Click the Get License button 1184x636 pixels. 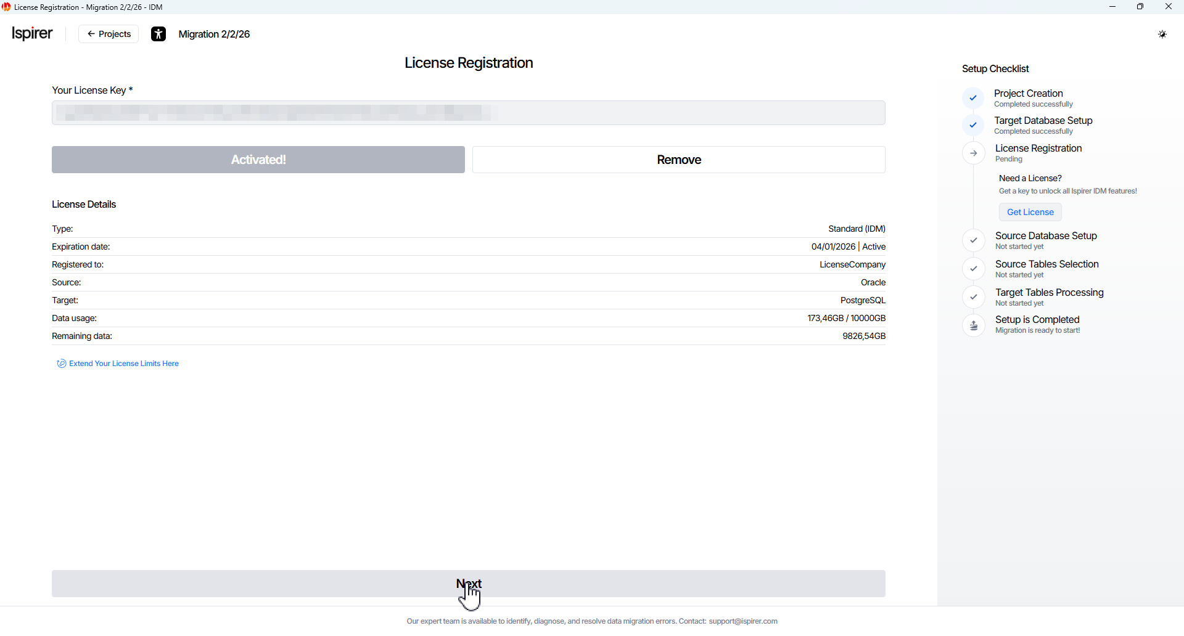click(x=1030, y=212)
